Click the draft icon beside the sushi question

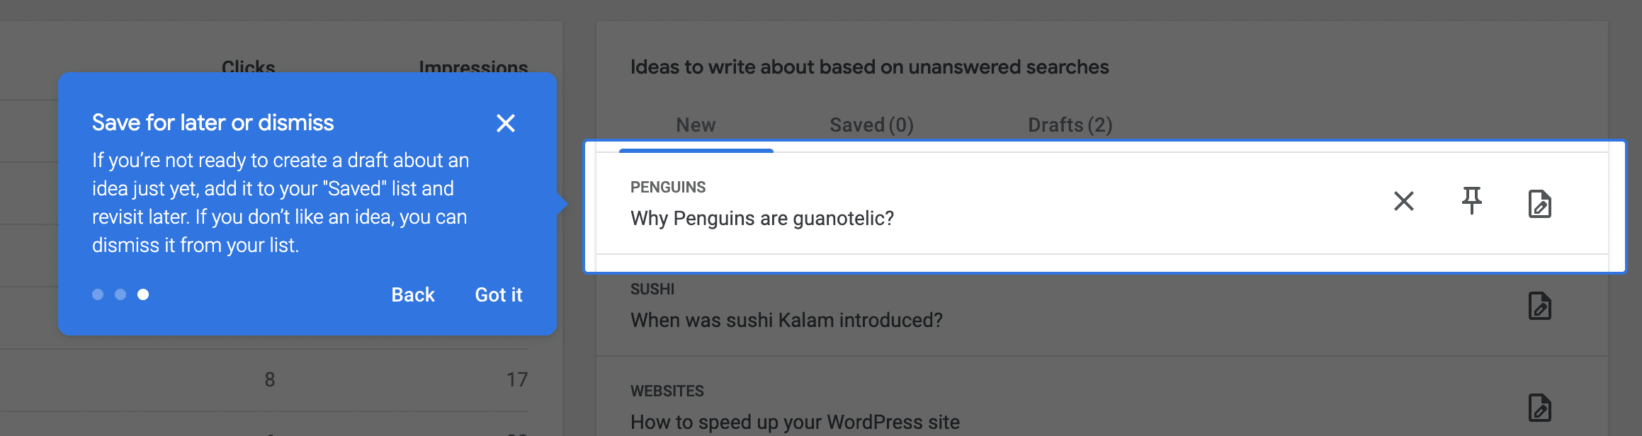(x=1541, y=307)
